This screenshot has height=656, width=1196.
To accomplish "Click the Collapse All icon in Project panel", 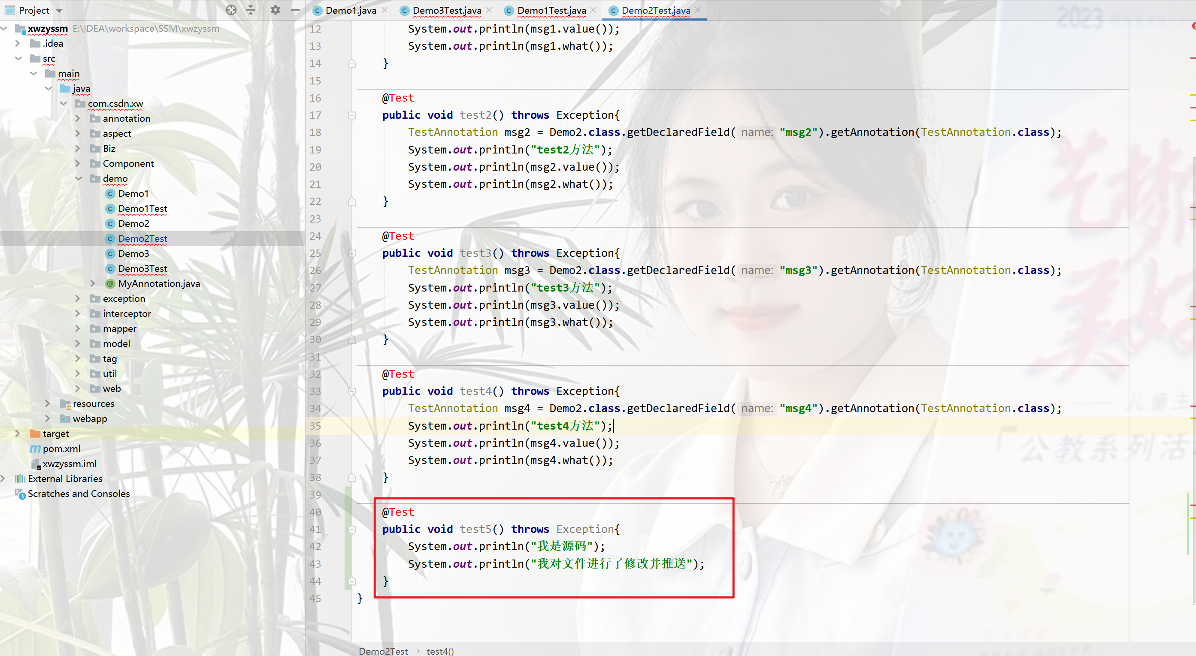I will [251, 10].
